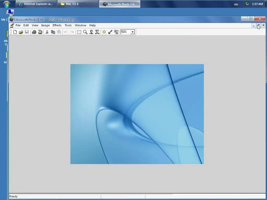The image size is (267, 200).
Task: Click the OSX wallpaper image on canvas
Action: 137,114
